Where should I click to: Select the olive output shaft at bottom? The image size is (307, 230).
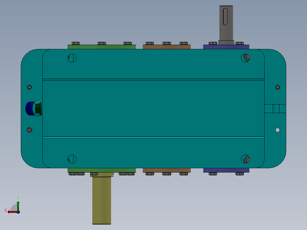pyautogui.click(x=101, y=199)
